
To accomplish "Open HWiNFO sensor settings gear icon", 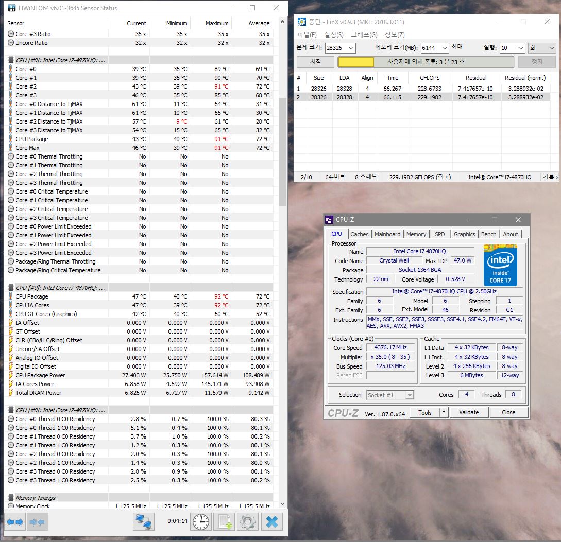I will tap(248, 522).
